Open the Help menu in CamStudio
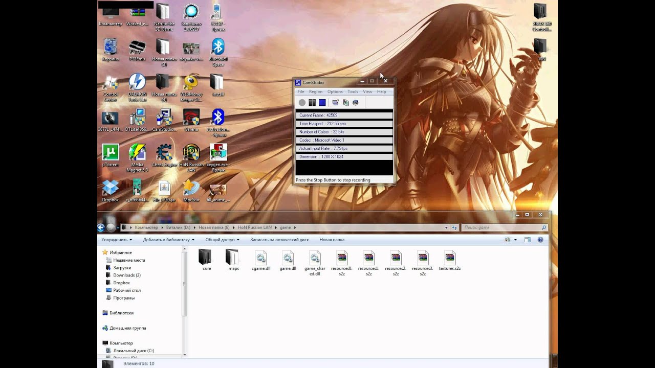Viewport: 655px width, 368px height. point(382,92)
